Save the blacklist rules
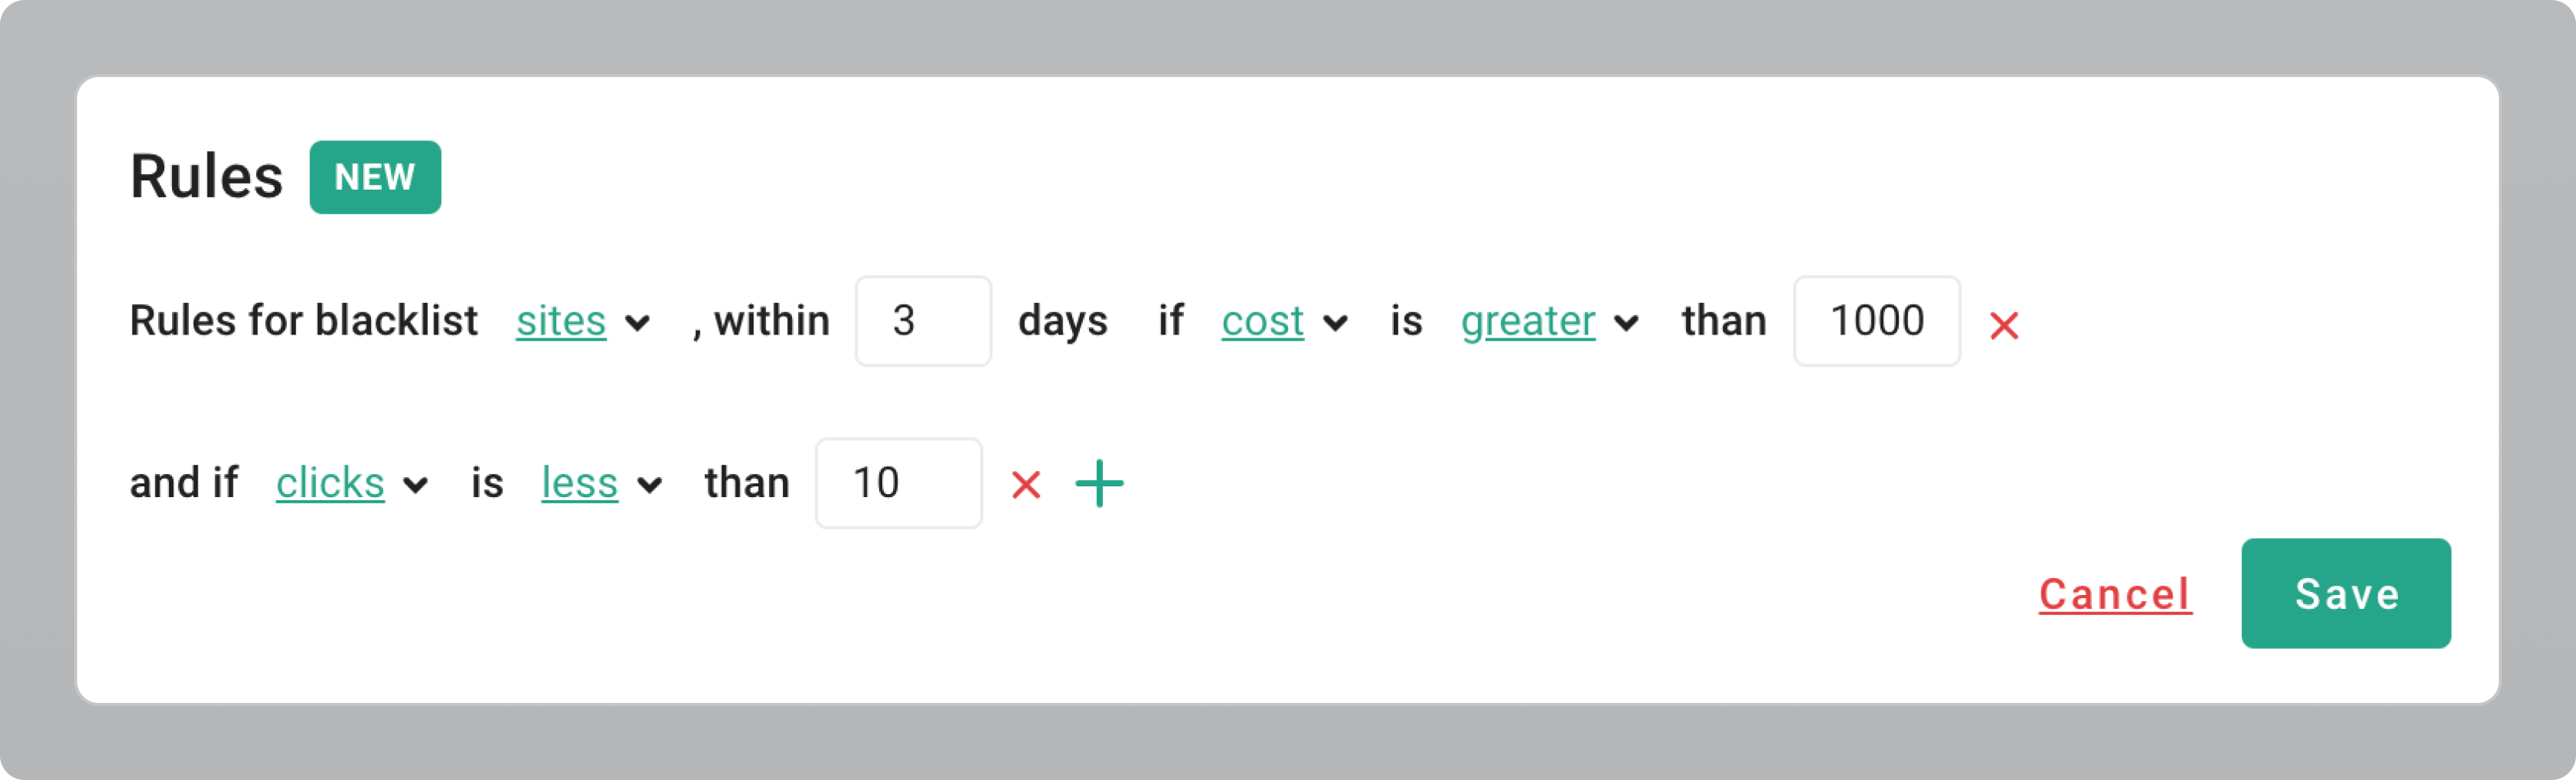Viewport: 2576px width, 780px height. pos(2345,594)
